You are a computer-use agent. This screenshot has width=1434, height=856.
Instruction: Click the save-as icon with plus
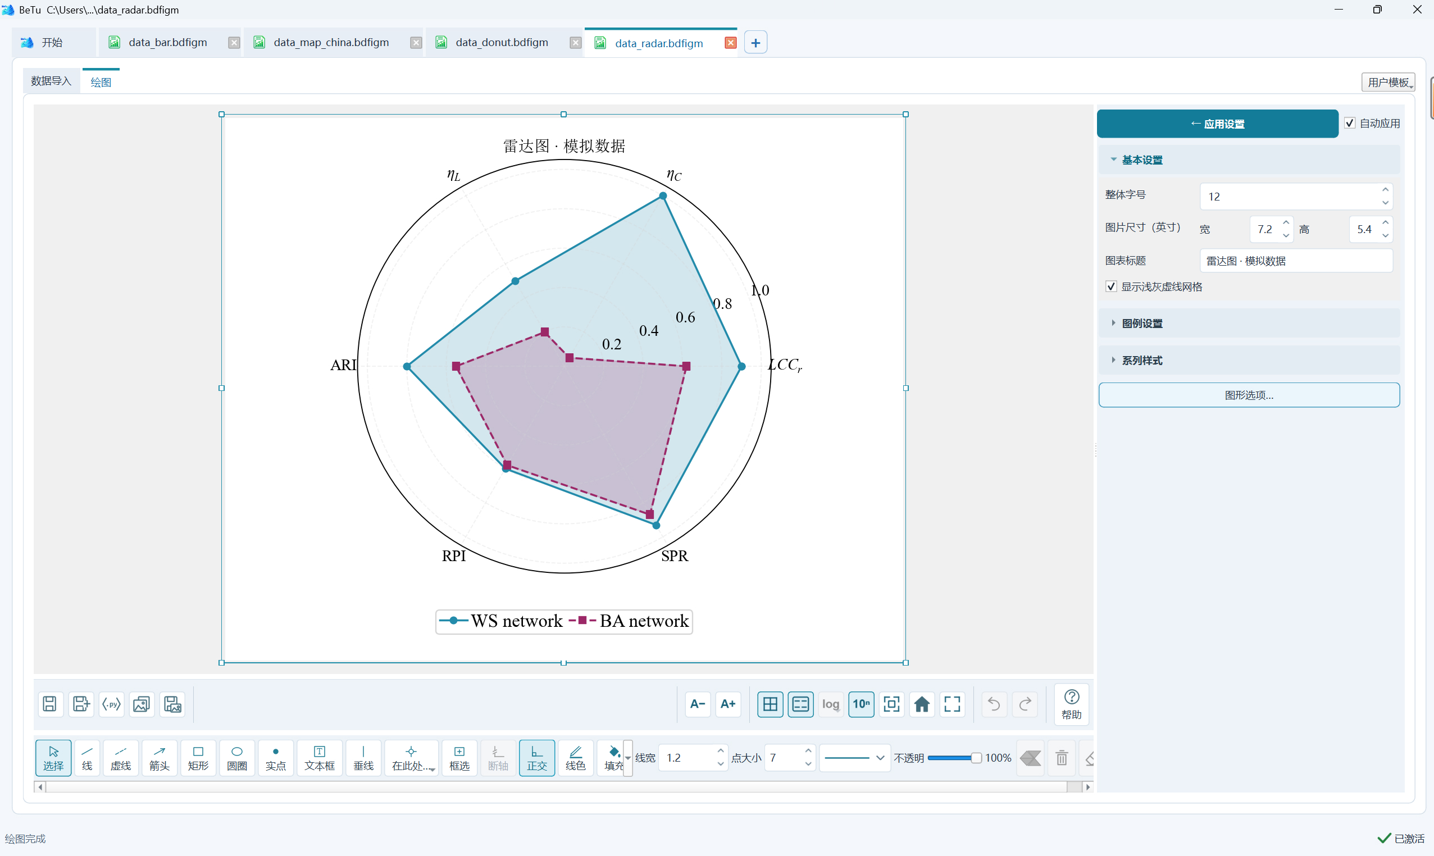click(x=81, y=704)
